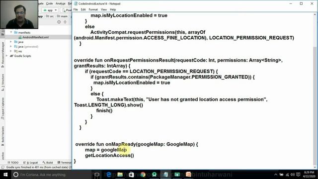Collapse the manifests folder

click(x=11, y=32)
